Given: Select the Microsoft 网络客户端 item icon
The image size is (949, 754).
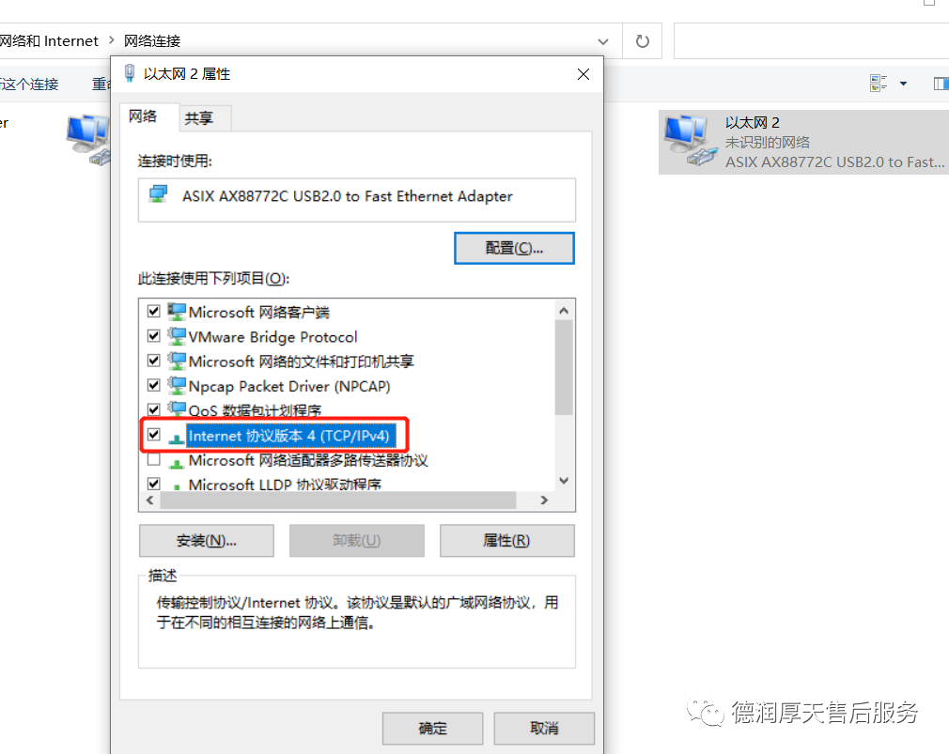Looking at the screenshot, I should coord(177,312).
